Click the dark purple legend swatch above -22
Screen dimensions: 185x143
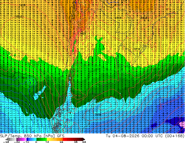click(x=17, y=139)
